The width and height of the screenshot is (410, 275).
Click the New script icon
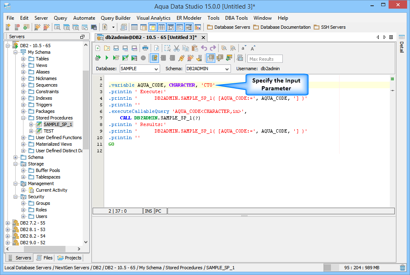point(98,48)
